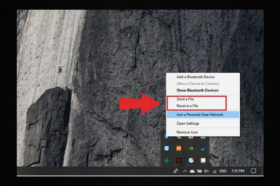Viewport: 280px width, 186px height.
Task: Click the muted volume icon
Action: (206, 171)
